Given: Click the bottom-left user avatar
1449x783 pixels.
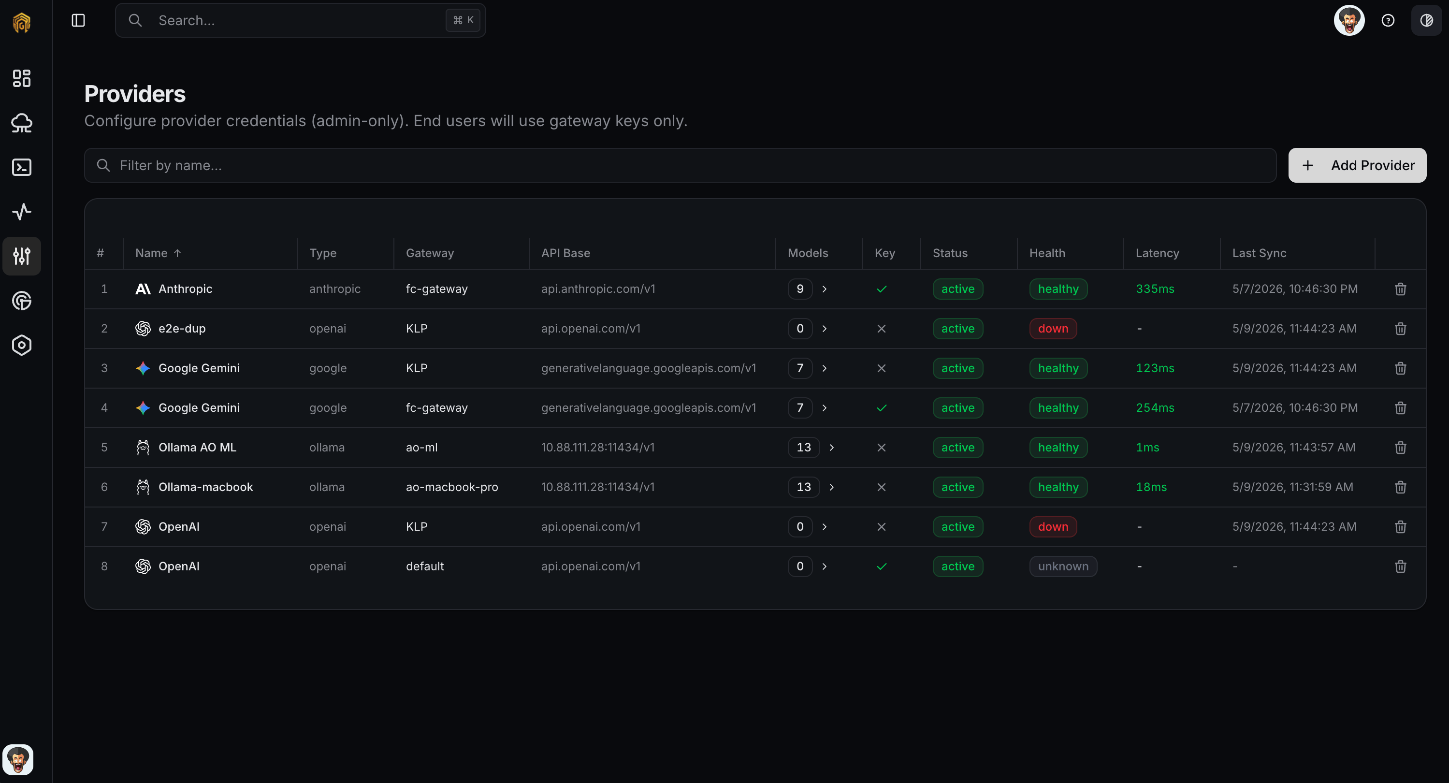Looking at the screenshot, I should click(x=18, y=759).
